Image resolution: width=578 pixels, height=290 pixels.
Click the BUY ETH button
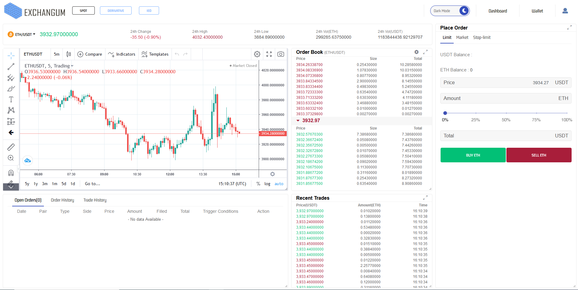(x=473, y=155)
